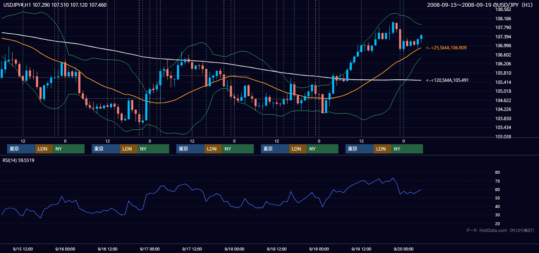Click price axis value 103.830
This screenshot has width=539, height=253.
(x=503, y=118)
